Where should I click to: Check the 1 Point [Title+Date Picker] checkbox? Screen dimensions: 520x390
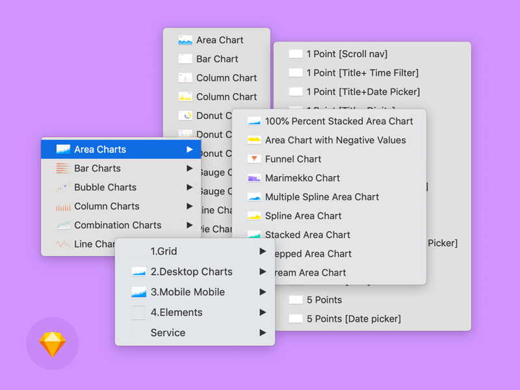coord(296,92)
